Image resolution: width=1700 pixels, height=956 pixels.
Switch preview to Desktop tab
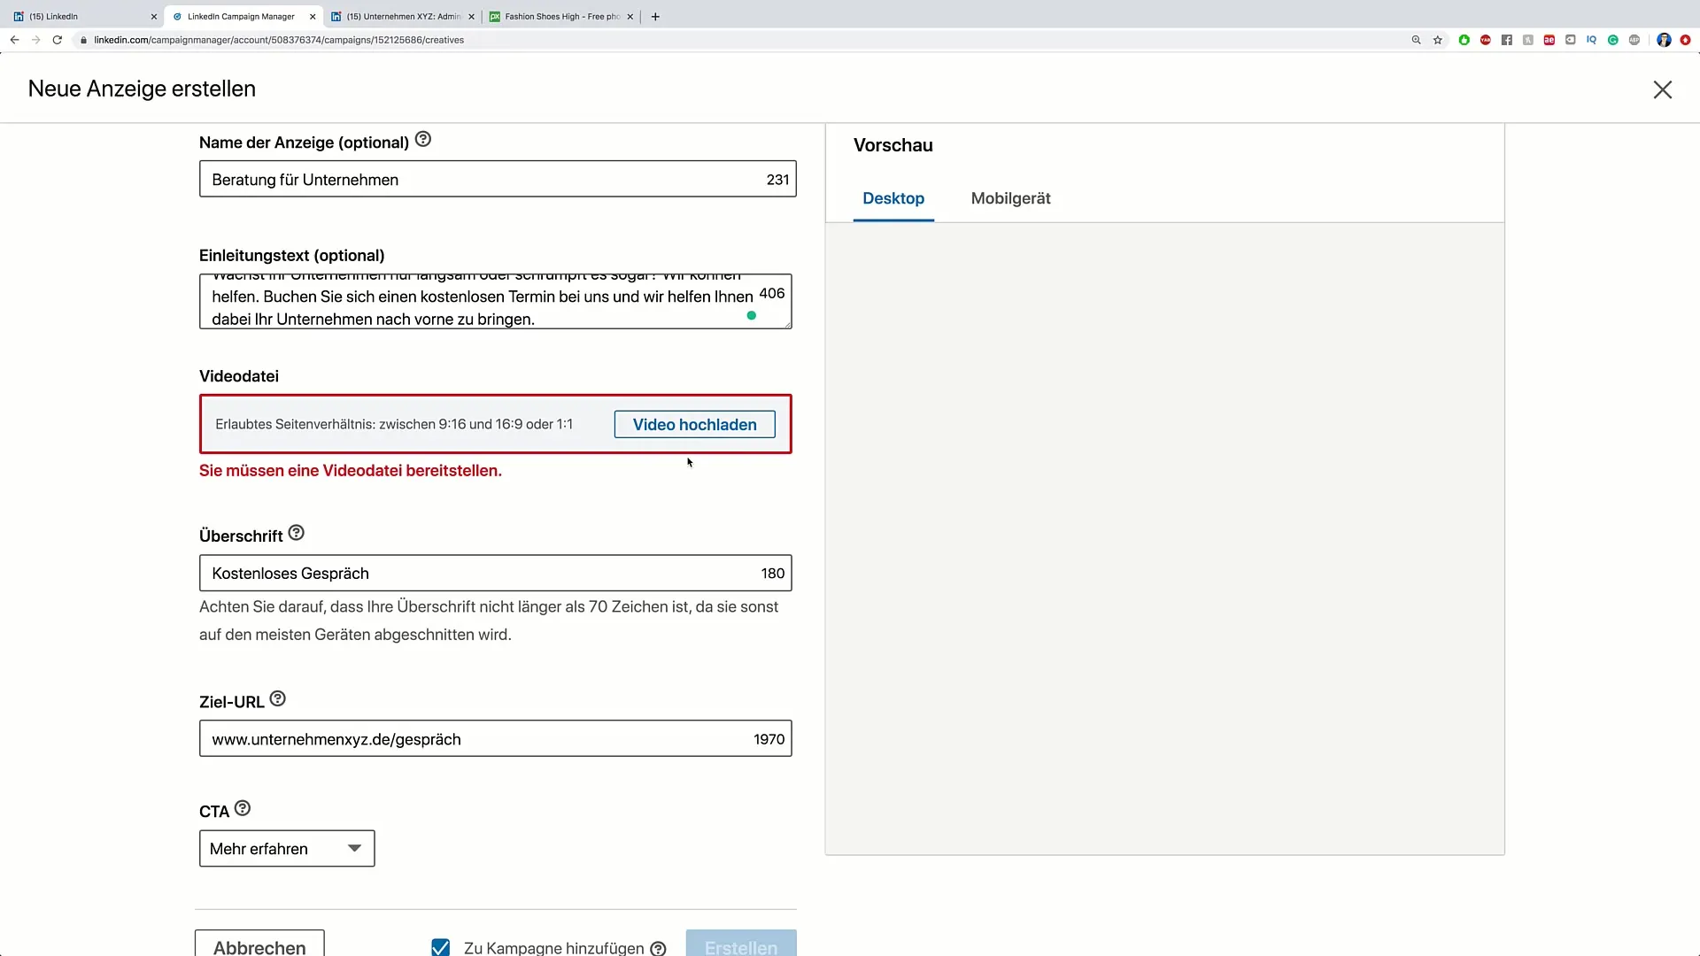893,198
